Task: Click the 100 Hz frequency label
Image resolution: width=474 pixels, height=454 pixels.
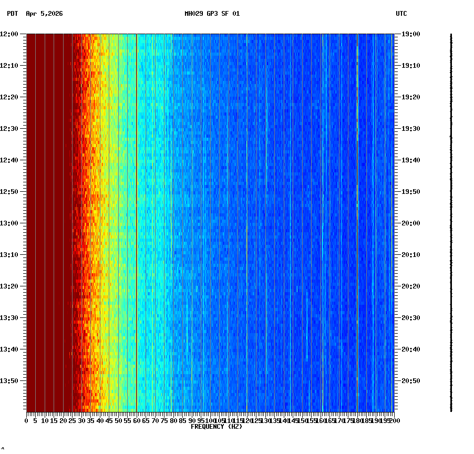Action: pos(209,420)
